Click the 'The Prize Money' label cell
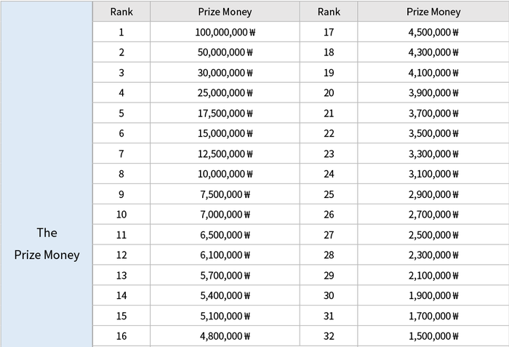509x347 pixels. 47,244
